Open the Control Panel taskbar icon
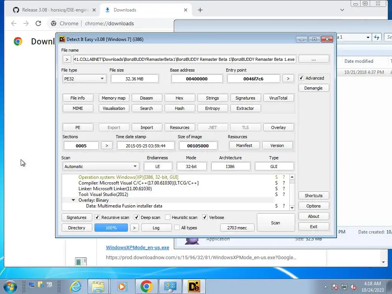The image size is (392, 294). pos(170,286)
